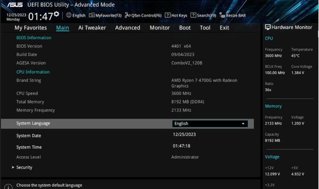Click the System Language dropdown arrow
319x189 pixels.
point(243,124)
